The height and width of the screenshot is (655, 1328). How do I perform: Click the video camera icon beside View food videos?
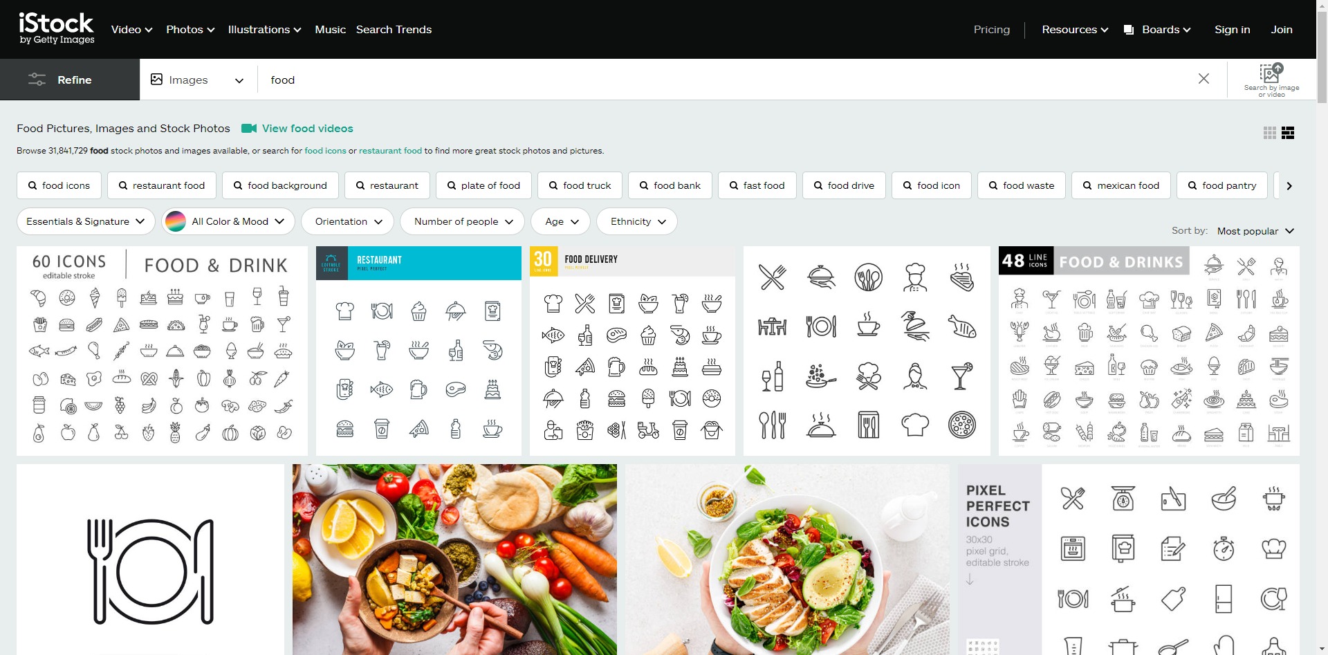249,129
